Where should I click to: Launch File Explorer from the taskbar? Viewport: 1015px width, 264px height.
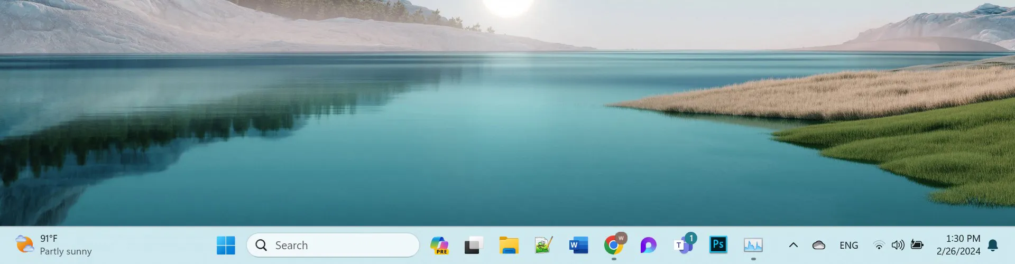pyautogui.click(x=509, y=245)
